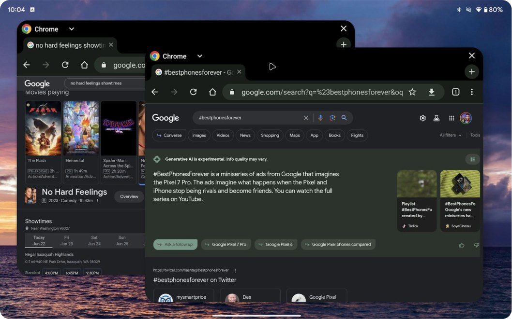Select the Sat Jun 24 showtimes tab
Image resolution: width=512 pixels, height=319 pixels.
[94, 240]
